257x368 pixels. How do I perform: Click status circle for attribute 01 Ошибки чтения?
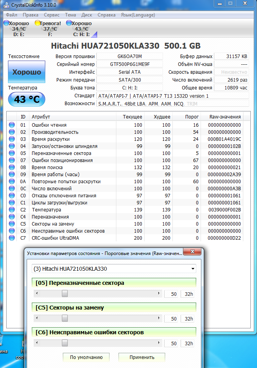click(12, 125)
